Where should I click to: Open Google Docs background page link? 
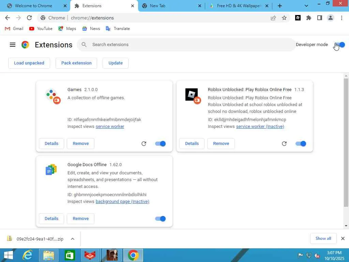[122, 201]
